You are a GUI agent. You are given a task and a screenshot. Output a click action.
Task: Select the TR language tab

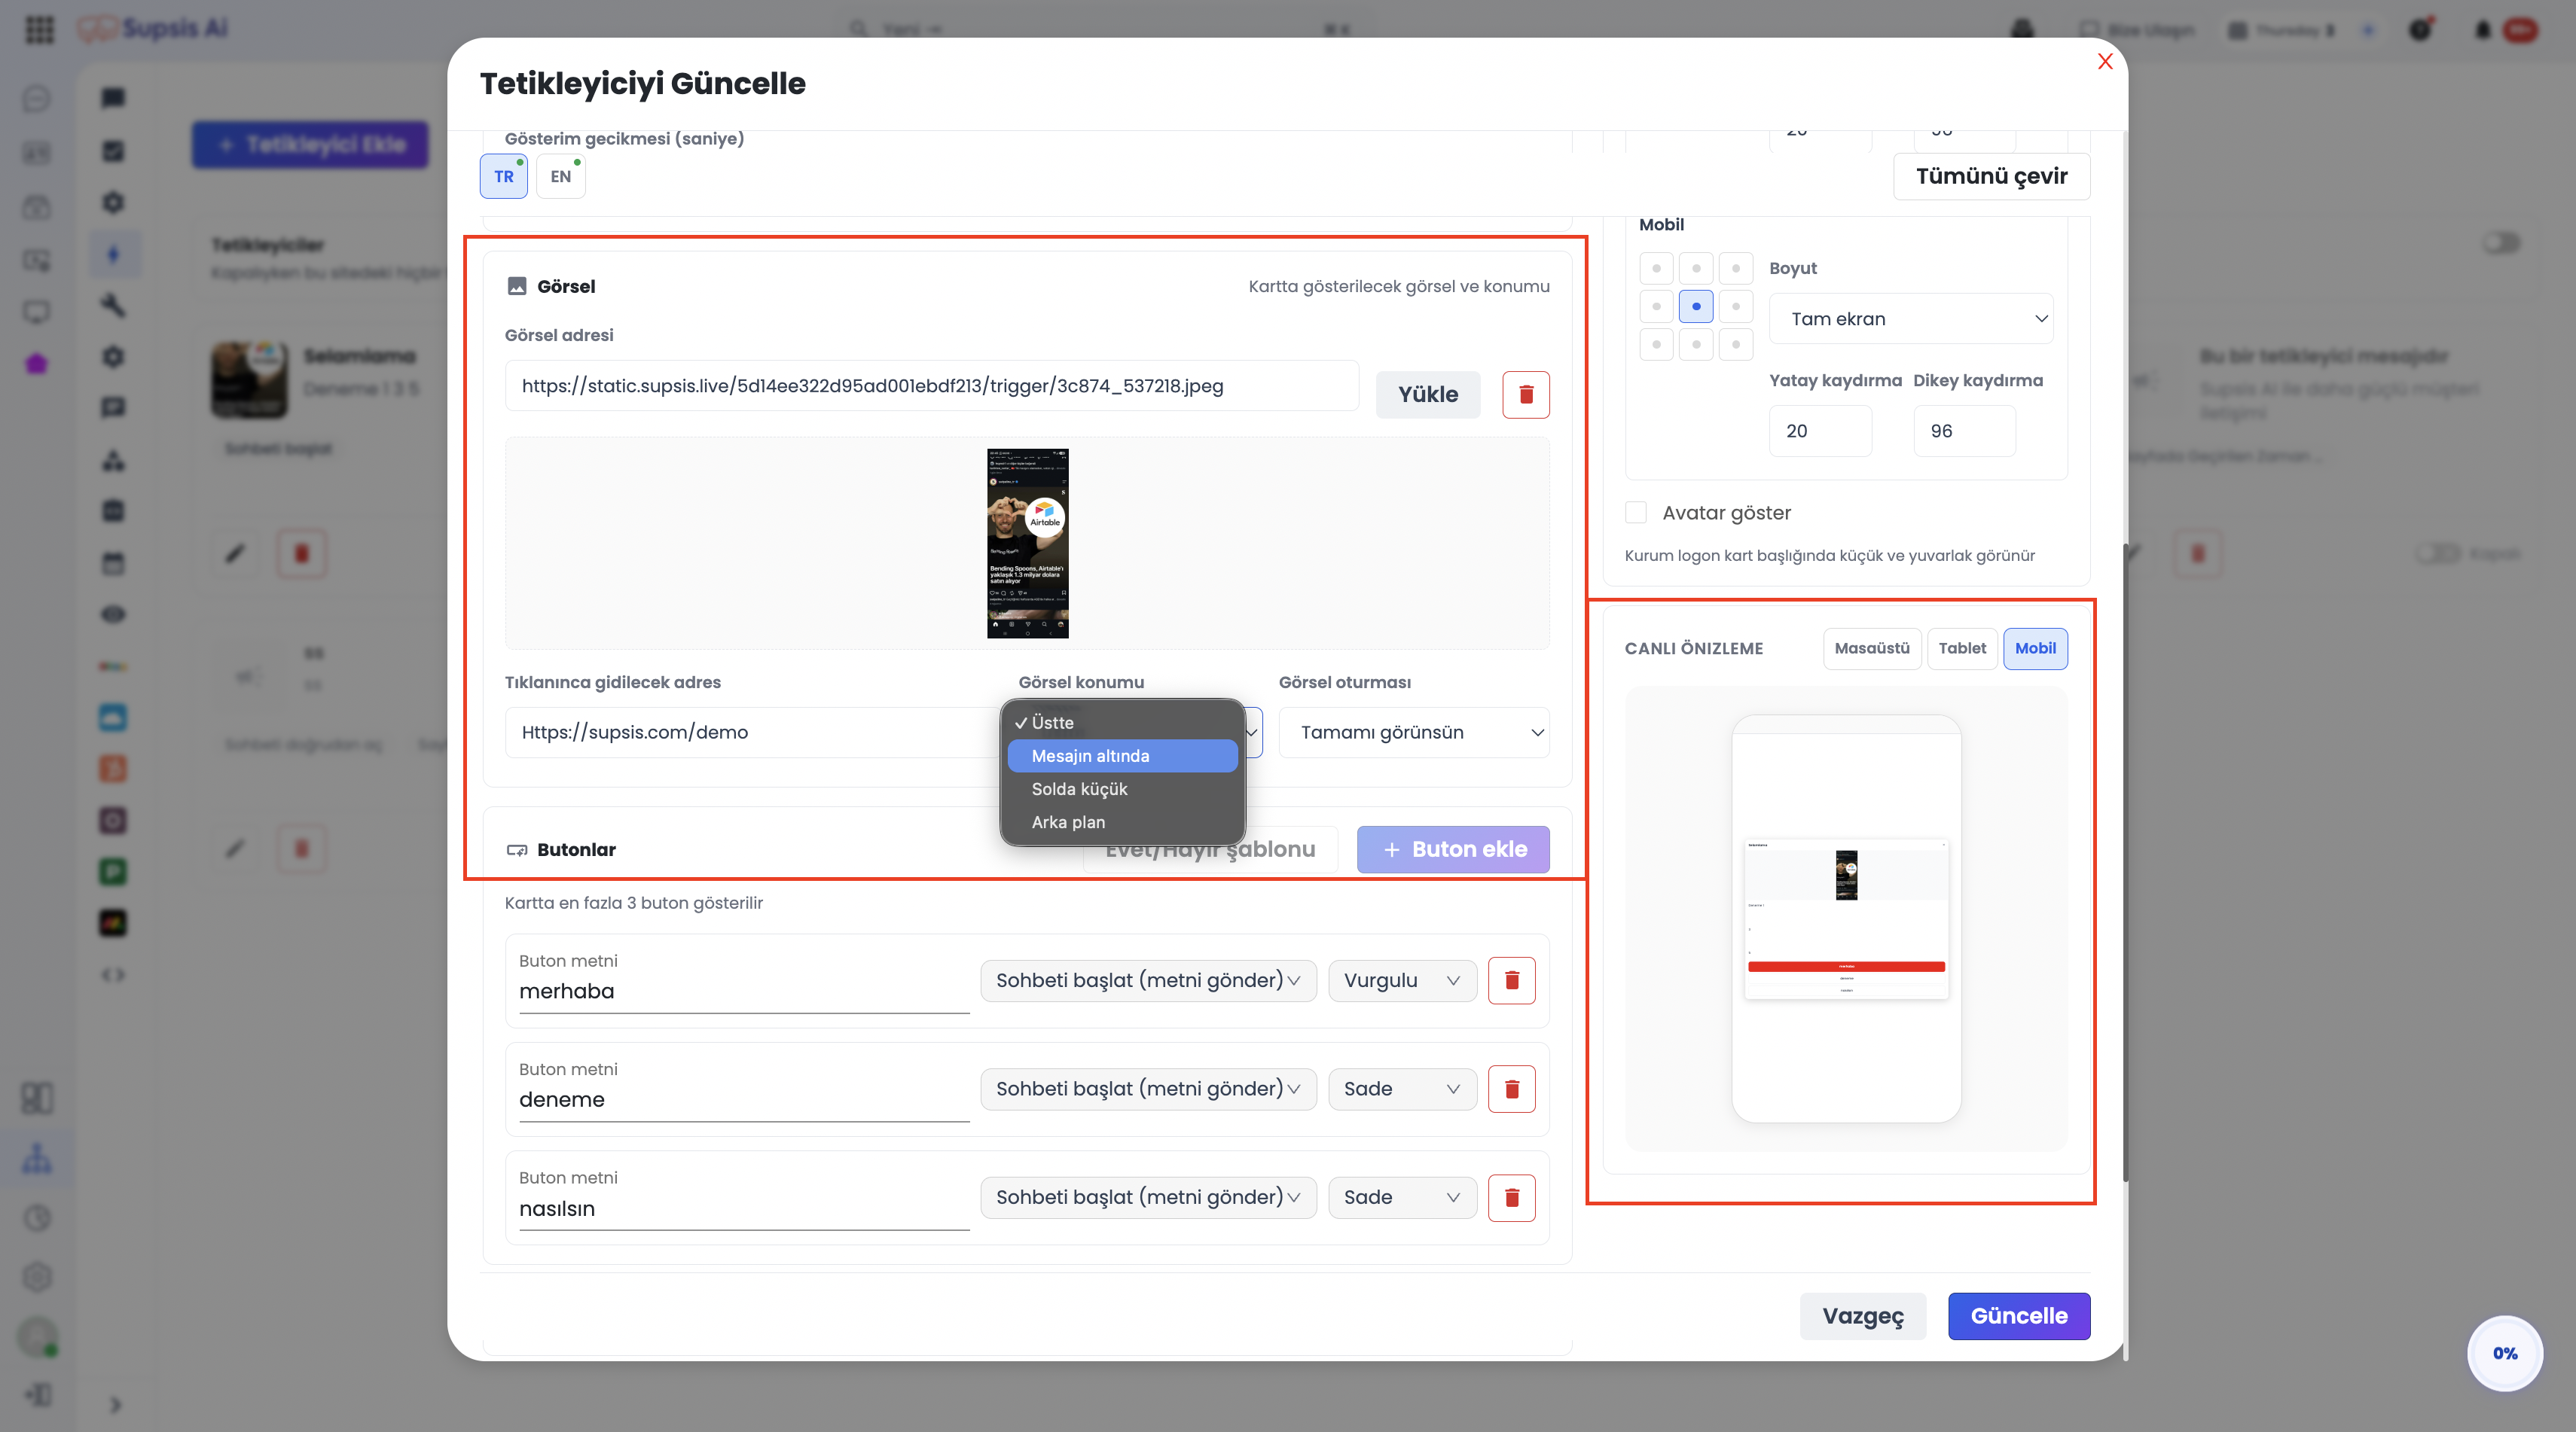pyautogui.click(x=504, y=177)
